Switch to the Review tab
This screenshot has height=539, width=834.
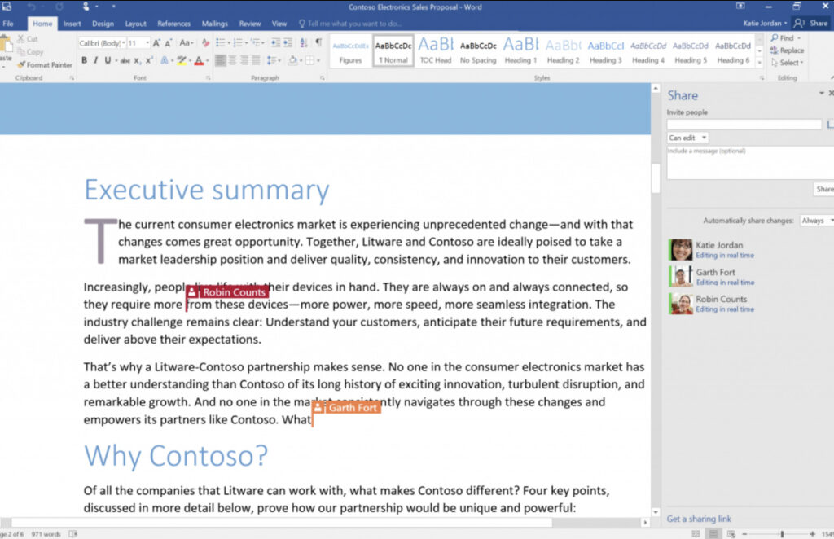250,24
